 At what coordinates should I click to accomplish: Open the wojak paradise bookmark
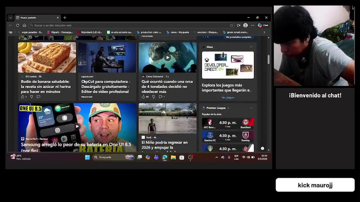coord(30,32)
